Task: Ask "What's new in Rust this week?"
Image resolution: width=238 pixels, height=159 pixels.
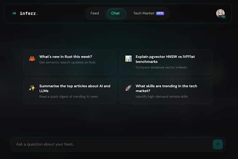Action: click(x=70, y=62)
